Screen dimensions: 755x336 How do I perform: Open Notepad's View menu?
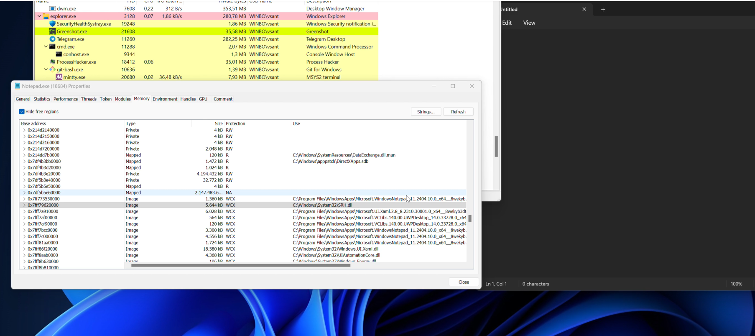click(529, 23)
